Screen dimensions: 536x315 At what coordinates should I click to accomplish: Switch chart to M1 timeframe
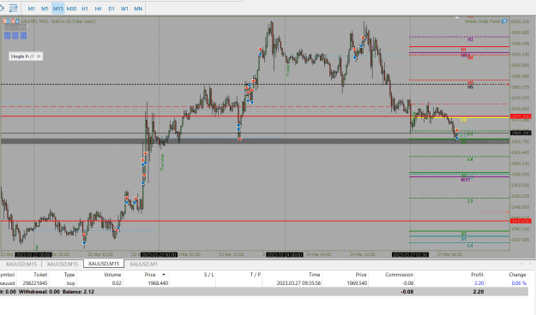point(32,9)
